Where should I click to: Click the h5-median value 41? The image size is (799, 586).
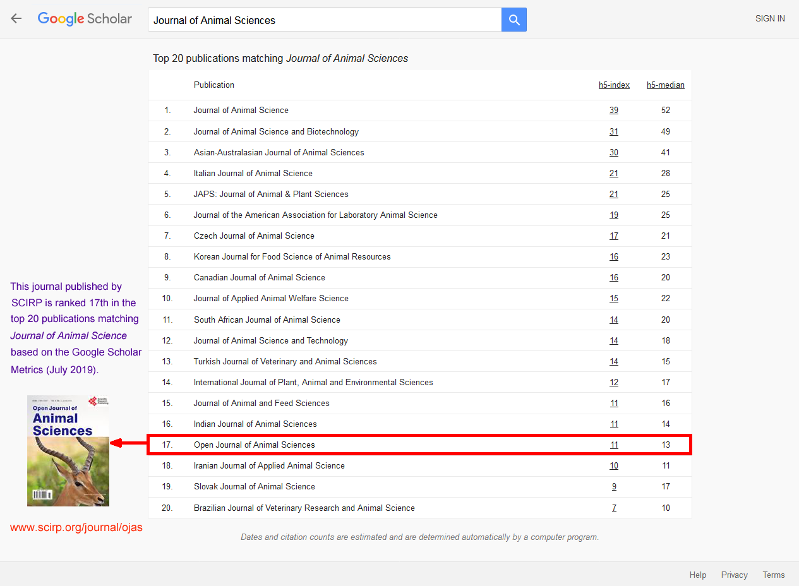tap(666, 153)
